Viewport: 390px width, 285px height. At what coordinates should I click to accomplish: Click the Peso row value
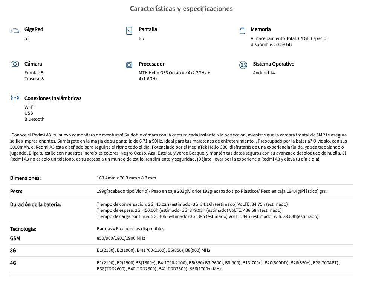(x=212, y=191)
